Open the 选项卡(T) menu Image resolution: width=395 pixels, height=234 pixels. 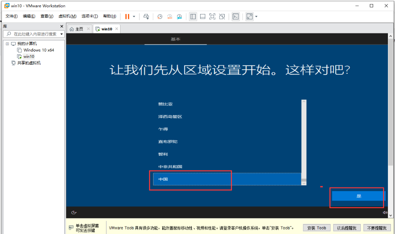tap(90, 16)
